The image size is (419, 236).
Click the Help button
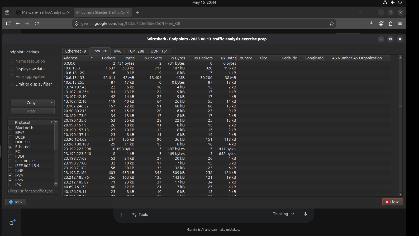pos(16,202)
